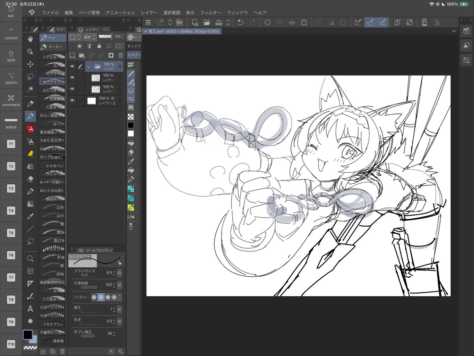Open the フィルター menu
This screenshot has width=474, height=356.
[211, 13]
